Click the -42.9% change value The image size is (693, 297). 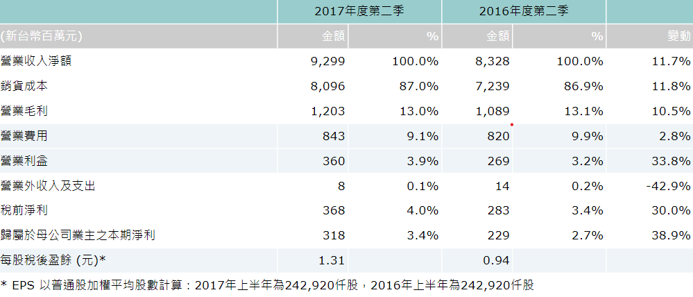click(x=667, y=186)
